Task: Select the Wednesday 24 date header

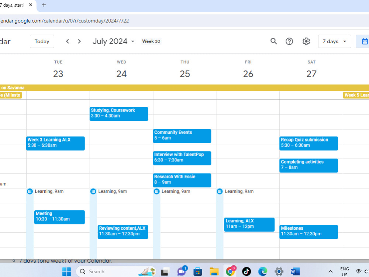Action: tap(121, 74)
